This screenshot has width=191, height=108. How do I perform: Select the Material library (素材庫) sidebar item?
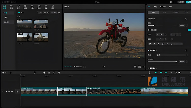click(8, 22)
